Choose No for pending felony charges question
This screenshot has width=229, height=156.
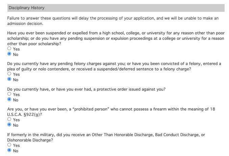click(x=9, y=80)
